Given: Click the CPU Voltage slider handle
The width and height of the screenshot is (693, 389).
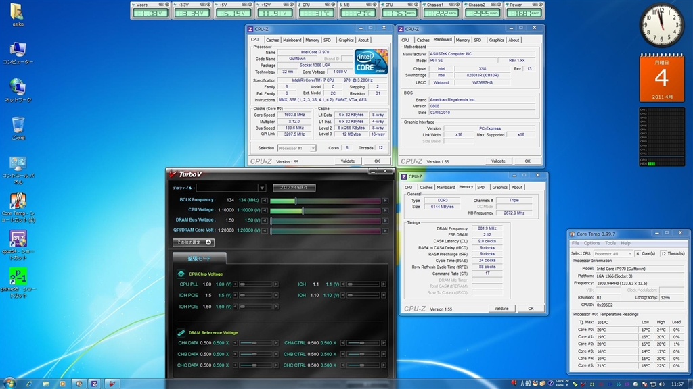Looking at the screenshot, I should [x=303, y=211].
